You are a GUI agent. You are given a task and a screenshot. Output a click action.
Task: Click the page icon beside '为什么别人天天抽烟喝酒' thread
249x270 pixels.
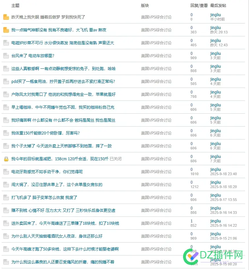pos(6,236)
